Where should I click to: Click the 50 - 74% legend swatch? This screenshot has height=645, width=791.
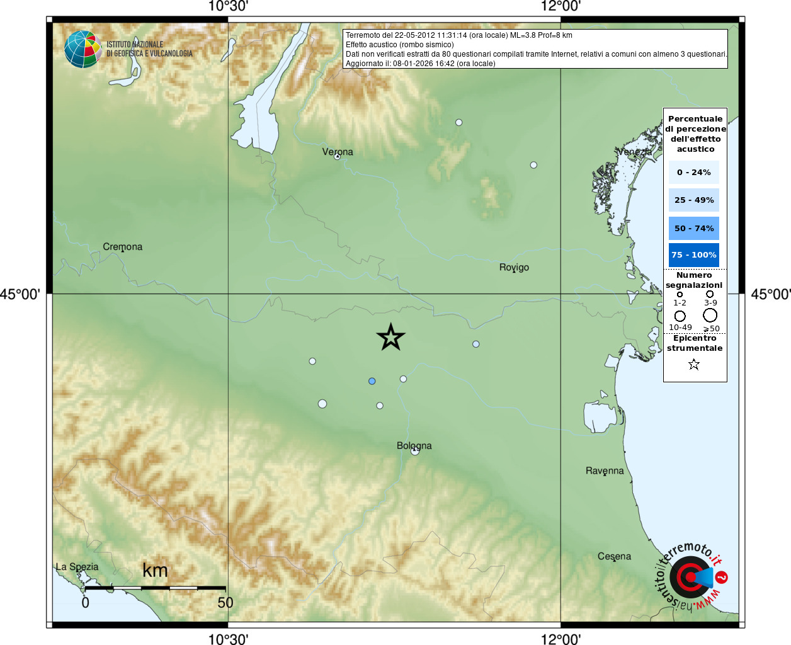694,228
